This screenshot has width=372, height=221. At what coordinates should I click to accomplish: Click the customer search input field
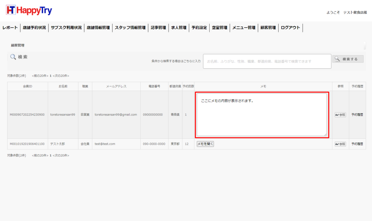(x=267, y=61)
